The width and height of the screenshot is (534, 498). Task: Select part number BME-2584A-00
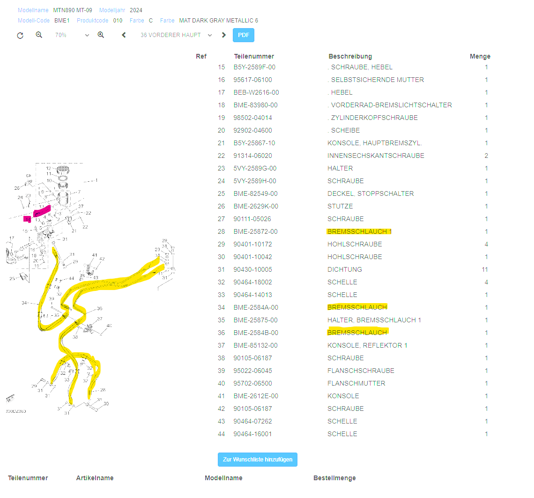[255, 307]
